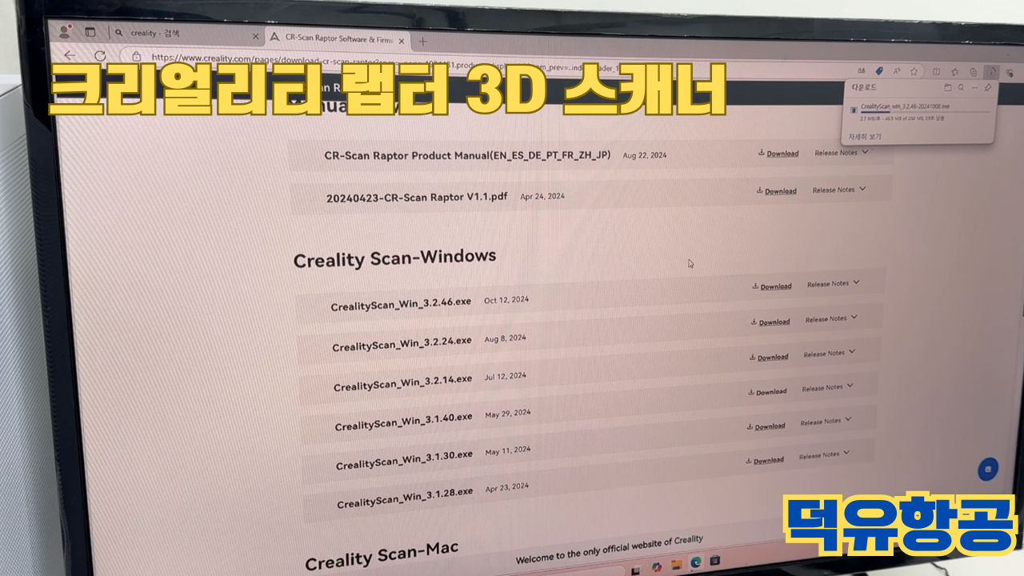Download CrealityScan_Win_3.1.30.exe
The width and height of the screenshot is (1024, 576).
click(x=766, y=426)
